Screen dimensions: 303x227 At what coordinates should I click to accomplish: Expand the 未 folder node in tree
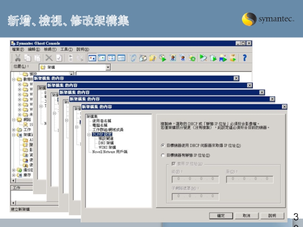pos(20,115)
